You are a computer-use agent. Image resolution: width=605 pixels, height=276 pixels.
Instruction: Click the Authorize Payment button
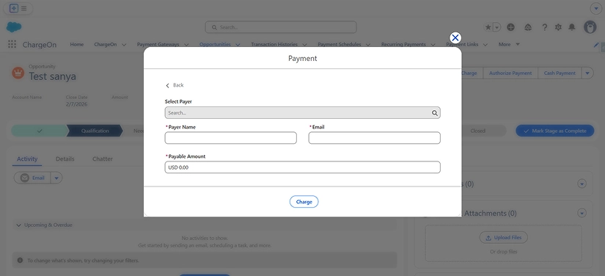[x=510, y=73]
